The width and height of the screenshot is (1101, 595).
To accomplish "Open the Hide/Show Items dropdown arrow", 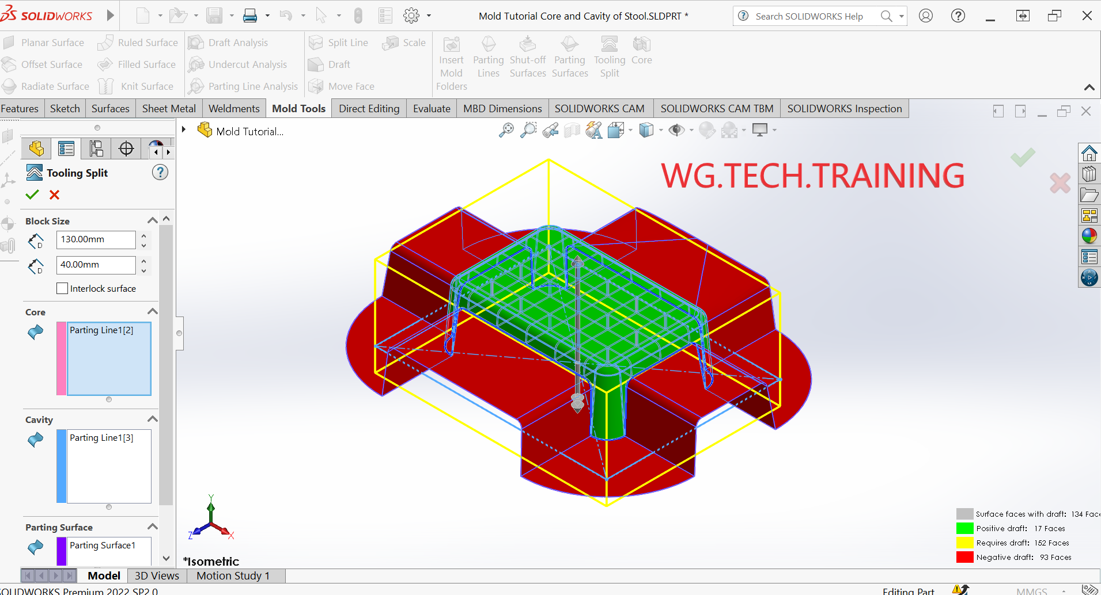I will 691,131.
